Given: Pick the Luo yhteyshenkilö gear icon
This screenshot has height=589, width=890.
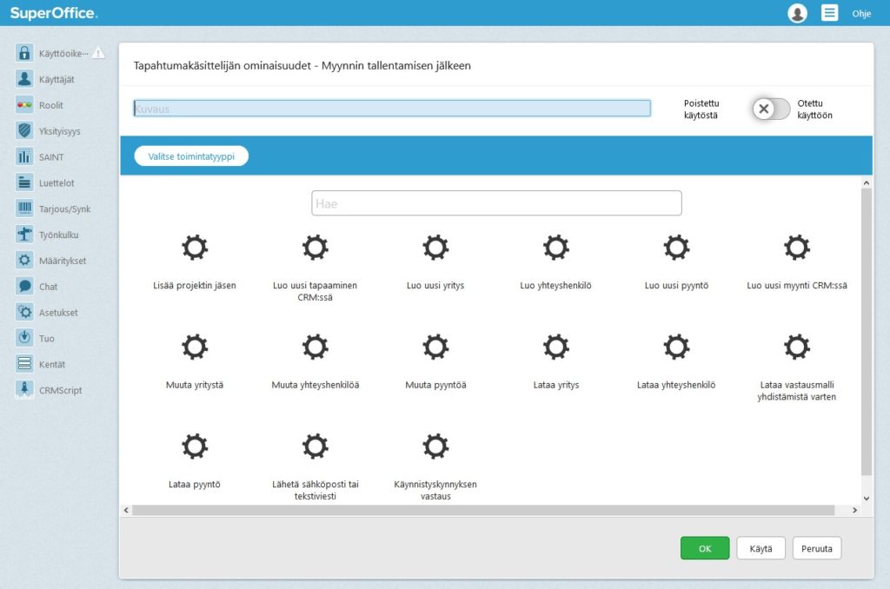Looking at the screenshot, I should click(x=556, y=248).
